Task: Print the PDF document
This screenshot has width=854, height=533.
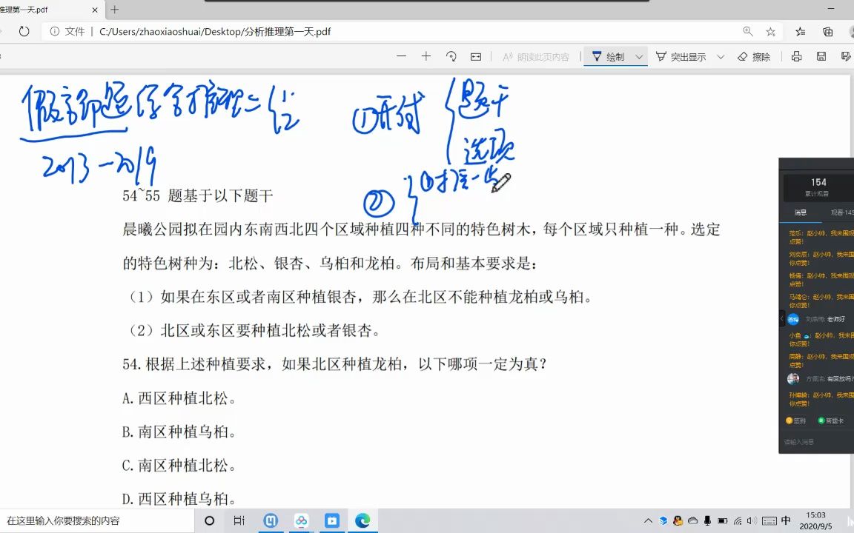Action: pos(796,56)
